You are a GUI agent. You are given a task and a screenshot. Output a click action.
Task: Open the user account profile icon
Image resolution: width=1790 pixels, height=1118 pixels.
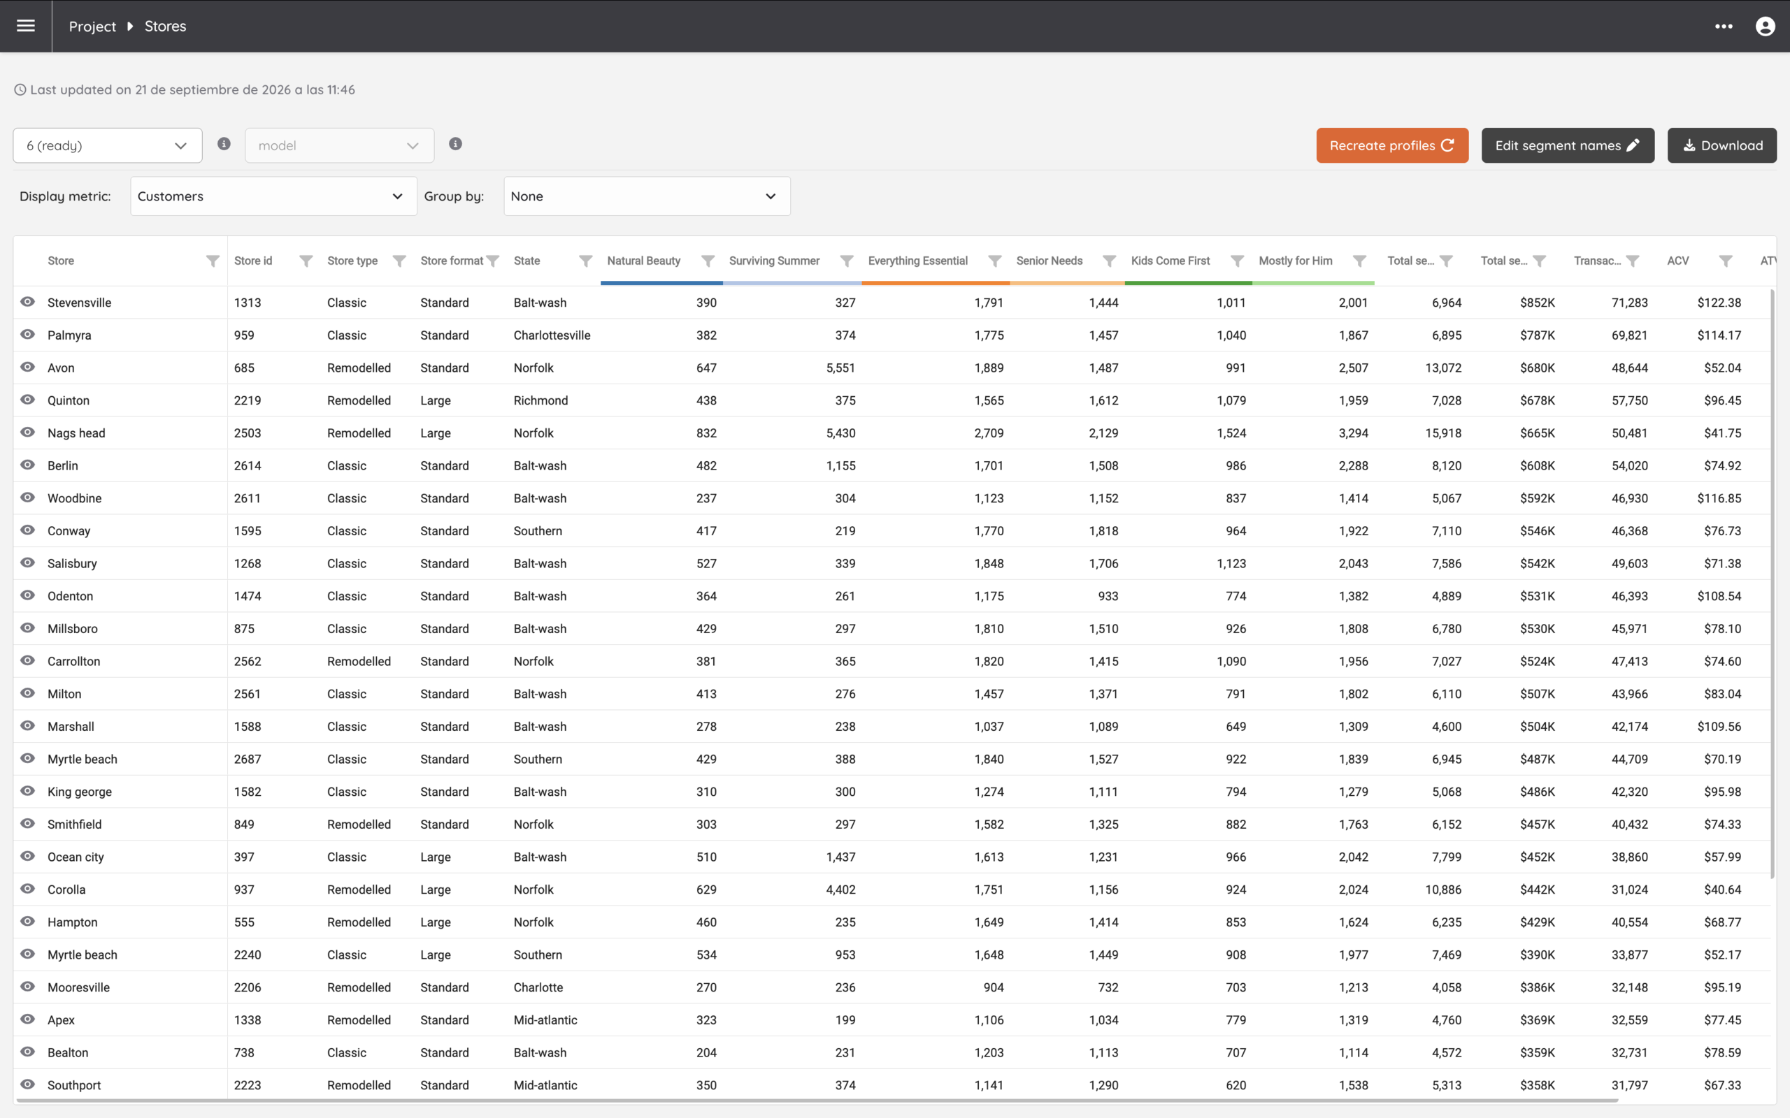[1765, 26]
